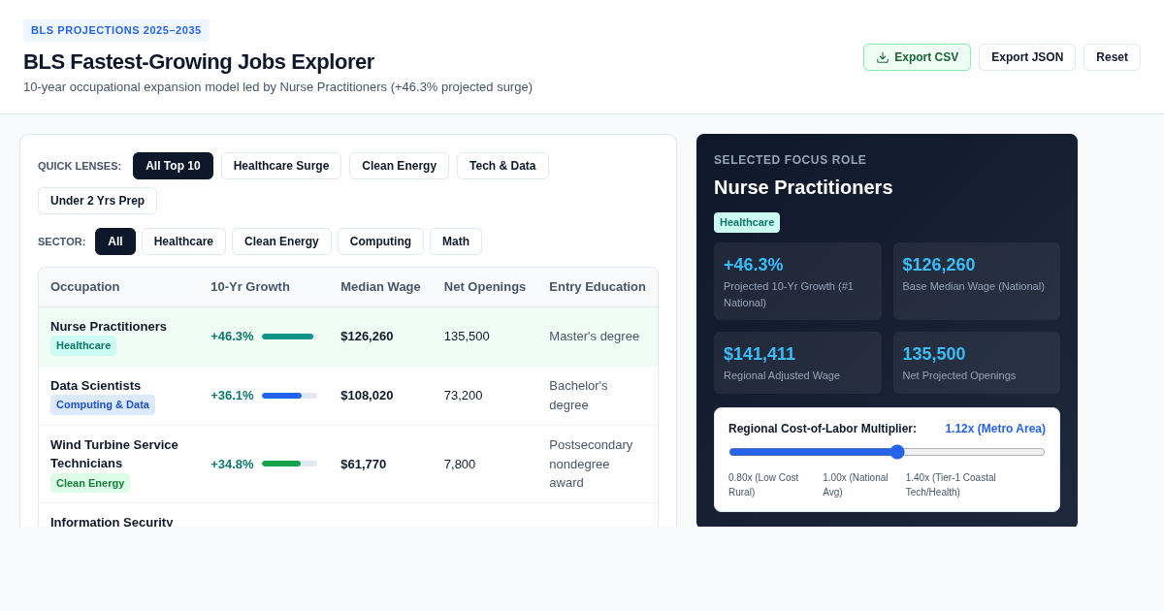This screenshot has height=611, width=1164.
Task: Select the Nurse Practitioners table row name
Action: [109, 326]
